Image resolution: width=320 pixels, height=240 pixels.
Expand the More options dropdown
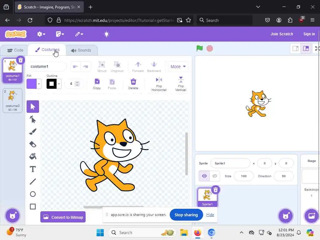pos(178,67)
